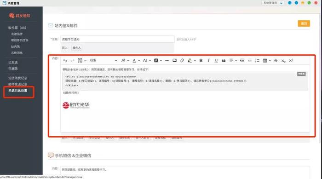The width and height of the screenshot is (322, 179).
Task: Open the 系统管理员 user dropdown
Action: [x=273, y=3]
